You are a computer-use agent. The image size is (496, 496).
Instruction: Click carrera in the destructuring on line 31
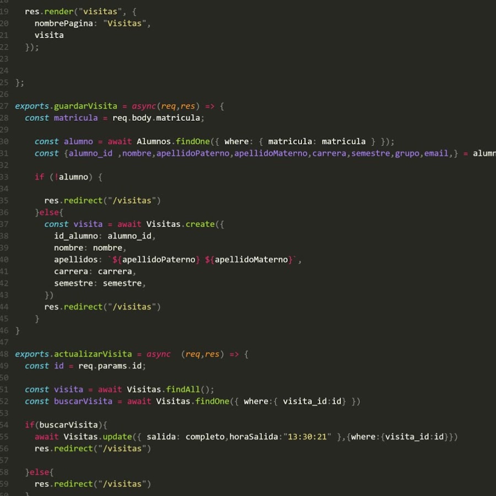pos(330,153)
